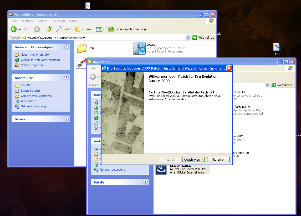Image resolution: width=301 pixels, height=216 pixels.
Task: Select the ver-812 archive entry
Action: point(239,140)
